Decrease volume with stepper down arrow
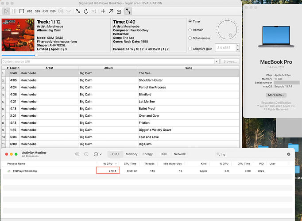The image size is (302, 221). pyautogui.click(x=238, y=50)
